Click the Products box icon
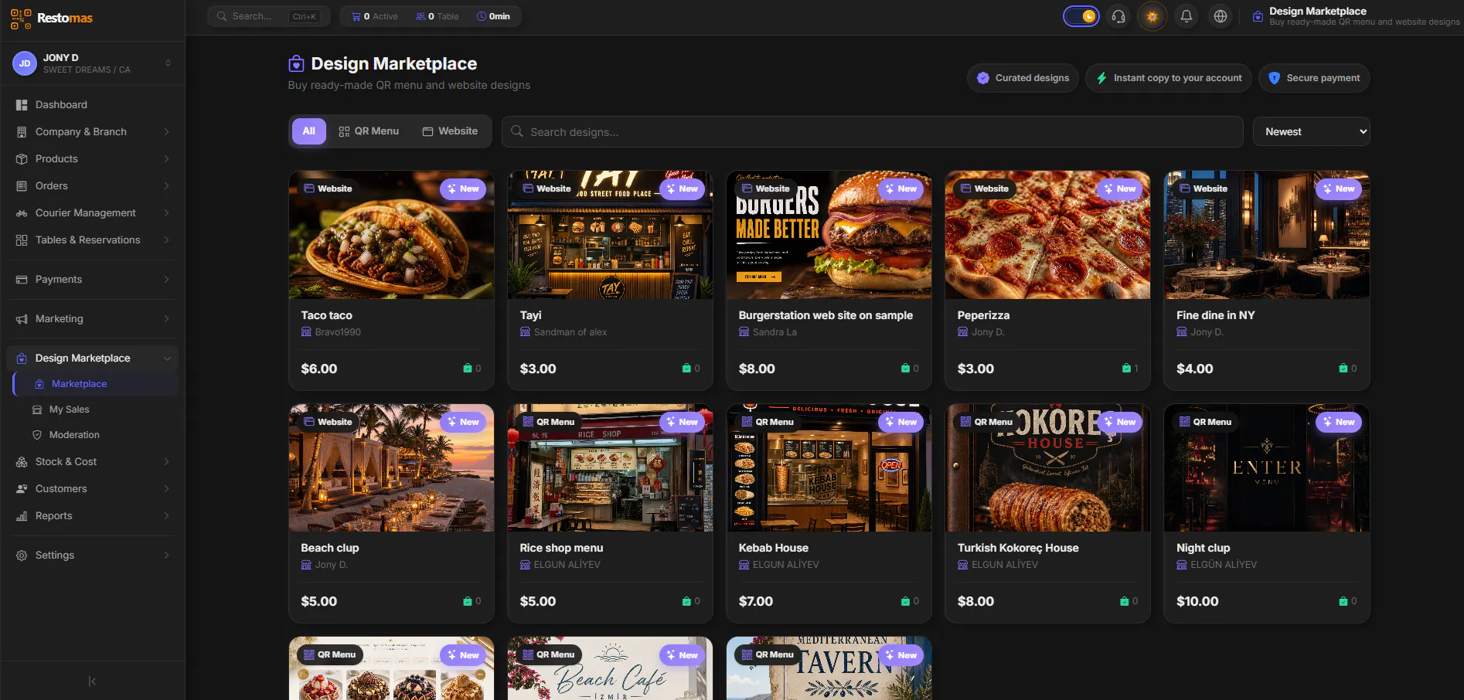1464x700 pixels. click(x=22, y=159)
